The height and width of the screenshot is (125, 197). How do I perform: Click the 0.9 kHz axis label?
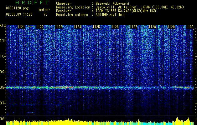tap(3, 72)
